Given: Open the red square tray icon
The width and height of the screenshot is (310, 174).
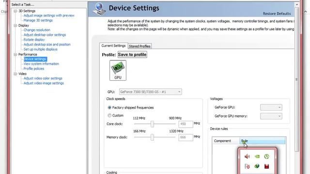Looking at the screenshot, I should pos(266,166).
